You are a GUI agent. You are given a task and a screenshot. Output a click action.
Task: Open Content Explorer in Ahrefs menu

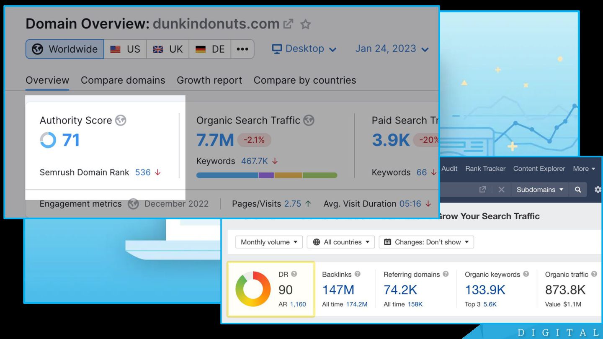point(539,169)
